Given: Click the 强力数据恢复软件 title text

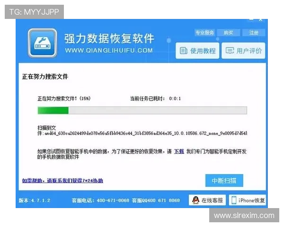Looking at the screenshot, I should coord(109,38).
